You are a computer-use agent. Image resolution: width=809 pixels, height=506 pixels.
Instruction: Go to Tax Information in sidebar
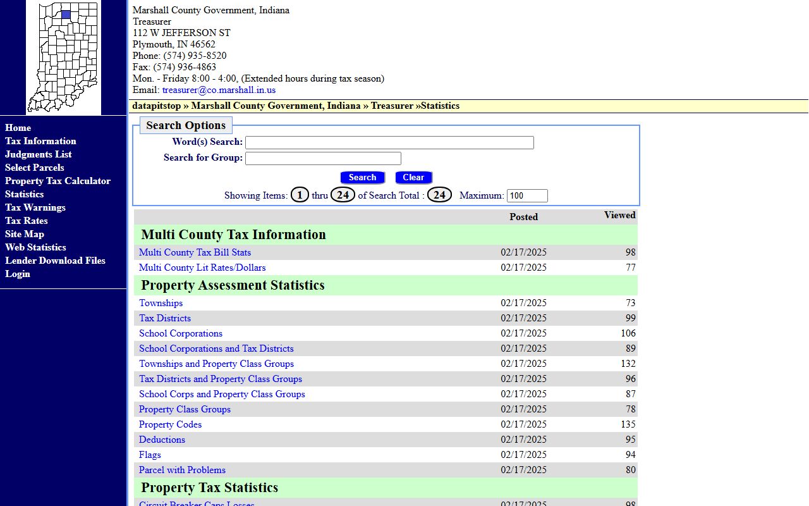(x=40, y=141)
